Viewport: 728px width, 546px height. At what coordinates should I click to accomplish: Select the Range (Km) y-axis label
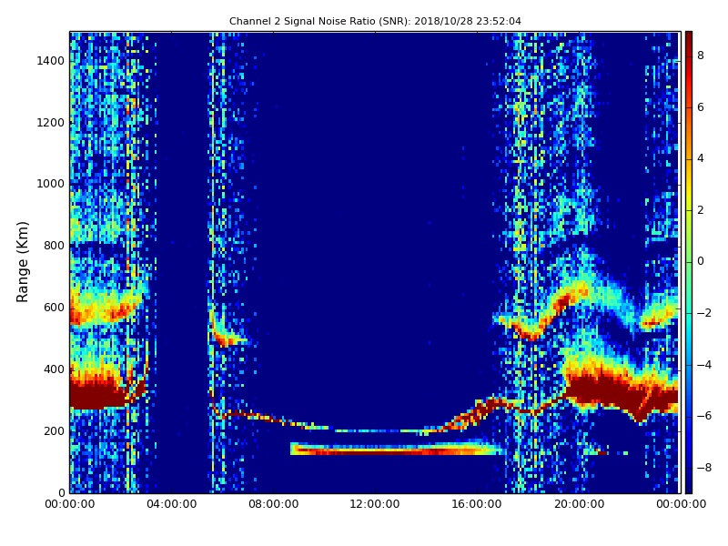pos(22,262)
